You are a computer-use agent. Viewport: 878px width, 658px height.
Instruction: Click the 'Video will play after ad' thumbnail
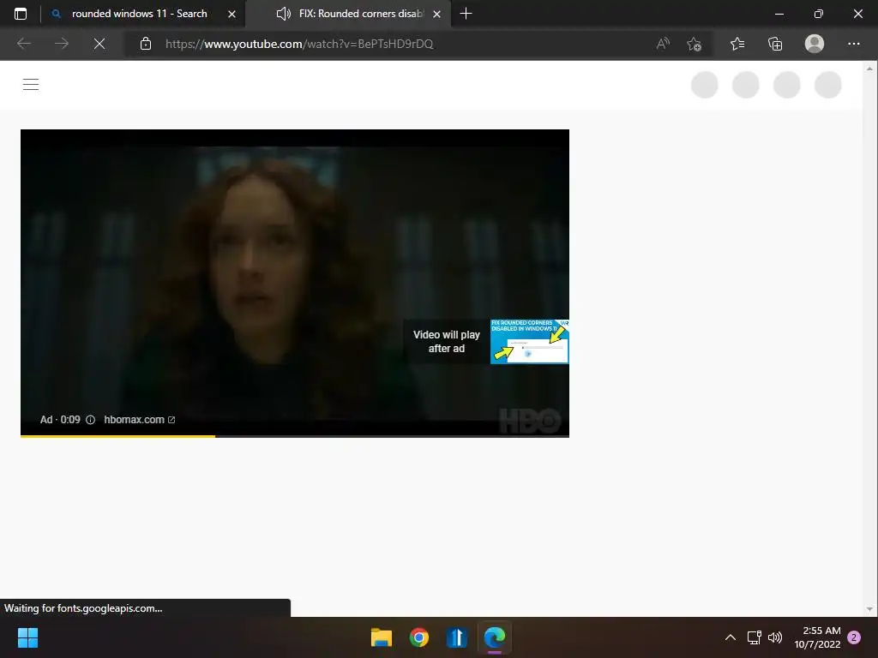coord(530,342)
